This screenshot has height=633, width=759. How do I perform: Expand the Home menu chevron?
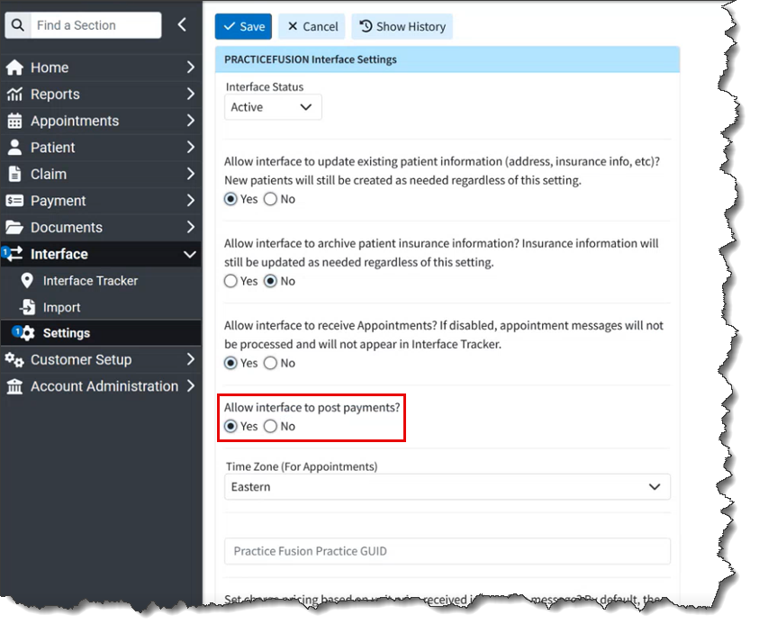click(x=191, y=68)
